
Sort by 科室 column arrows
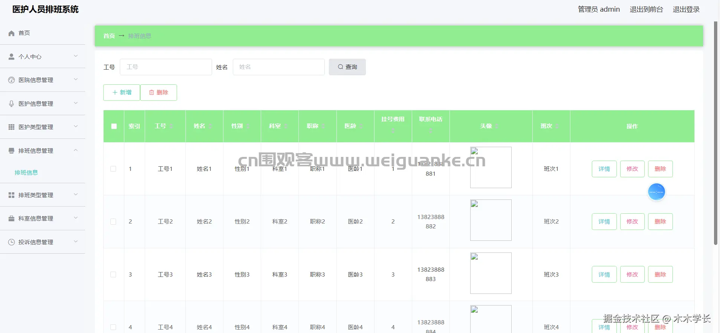tap(286, 126)
